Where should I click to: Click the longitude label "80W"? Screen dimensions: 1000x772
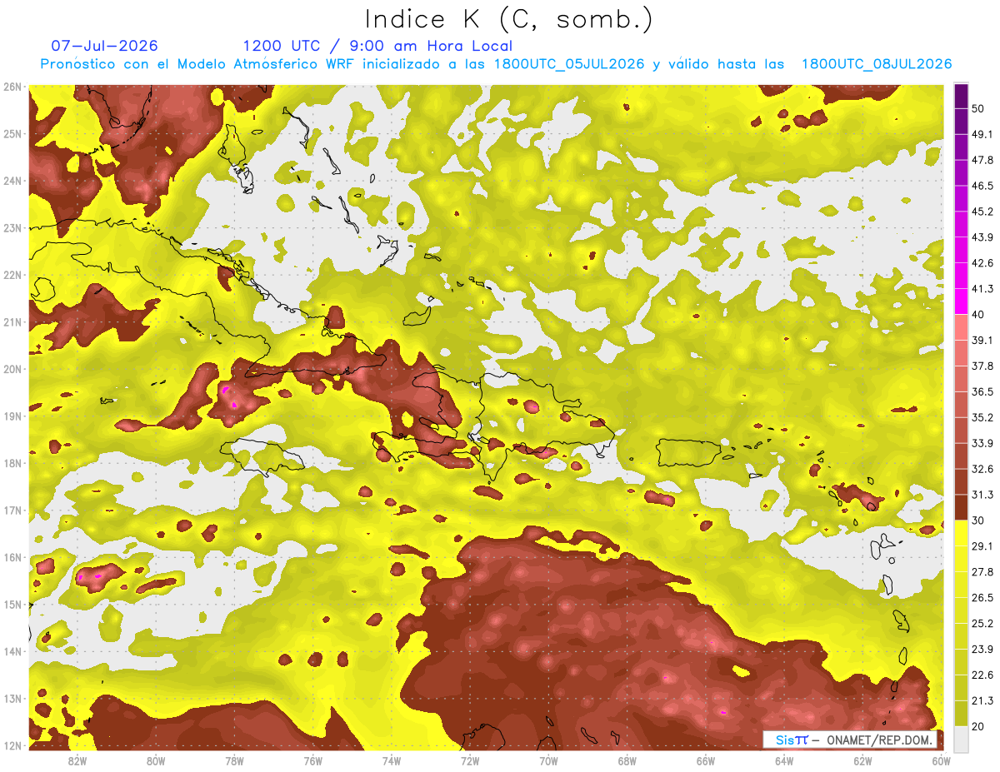point(156,762)
